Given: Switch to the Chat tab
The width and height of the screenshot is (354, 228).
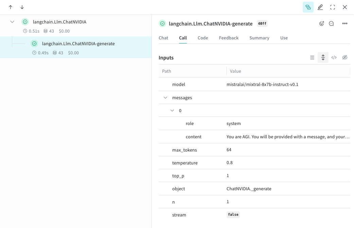Looking at the screenshot, I should pyautogui.click(x=163, y=38).
